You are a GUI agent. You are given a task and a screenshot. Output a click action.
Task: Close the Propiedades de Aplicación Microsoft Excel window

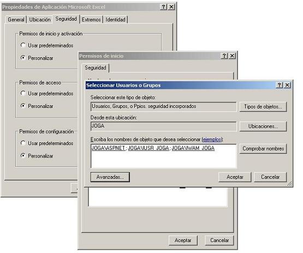[171, 7]
